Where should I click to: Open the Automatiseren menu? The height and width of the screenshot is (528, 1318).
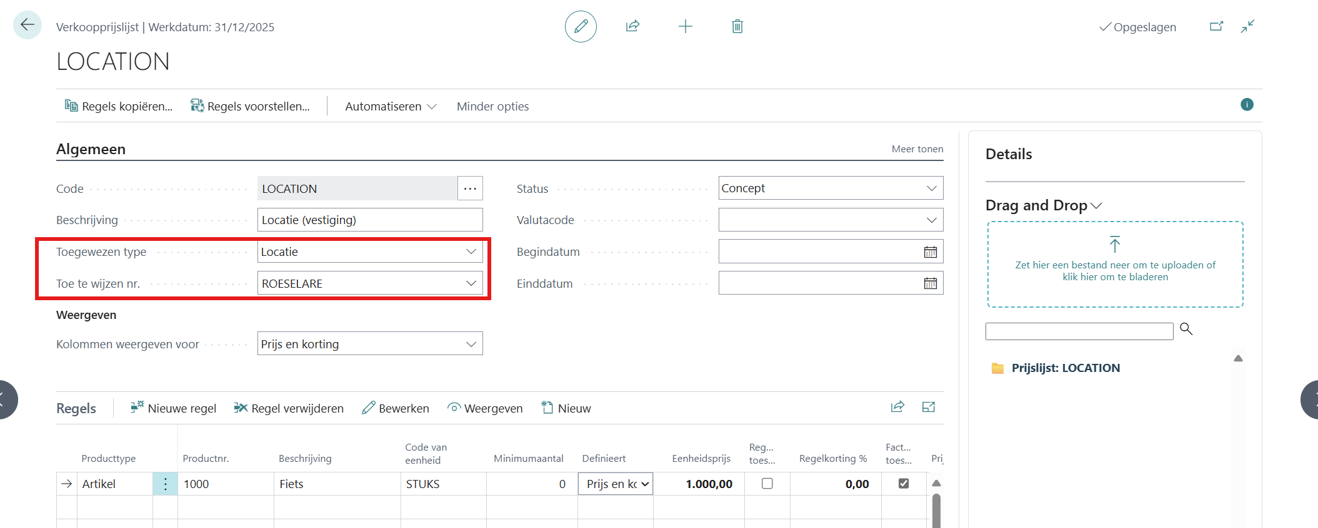click(391, 107)
